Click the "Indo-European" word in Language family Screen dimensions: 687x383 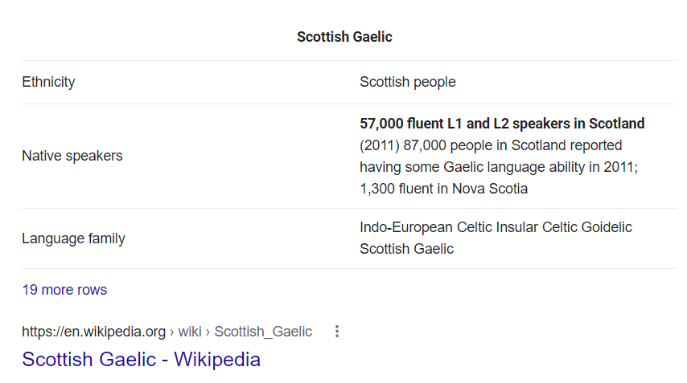pyautogui.click(x=406, y=227)
